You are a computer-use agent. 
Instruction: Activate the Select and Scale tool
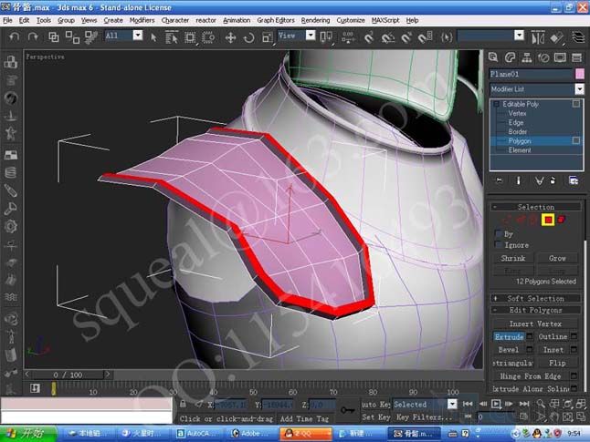click(x=268, y=37)
